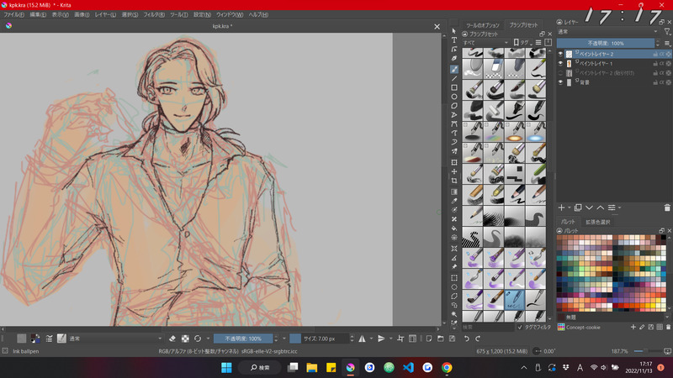Pick the Rectangle shape tool
Screen dimensions: 673x378
pyautogui.click(x=454, y=87)
